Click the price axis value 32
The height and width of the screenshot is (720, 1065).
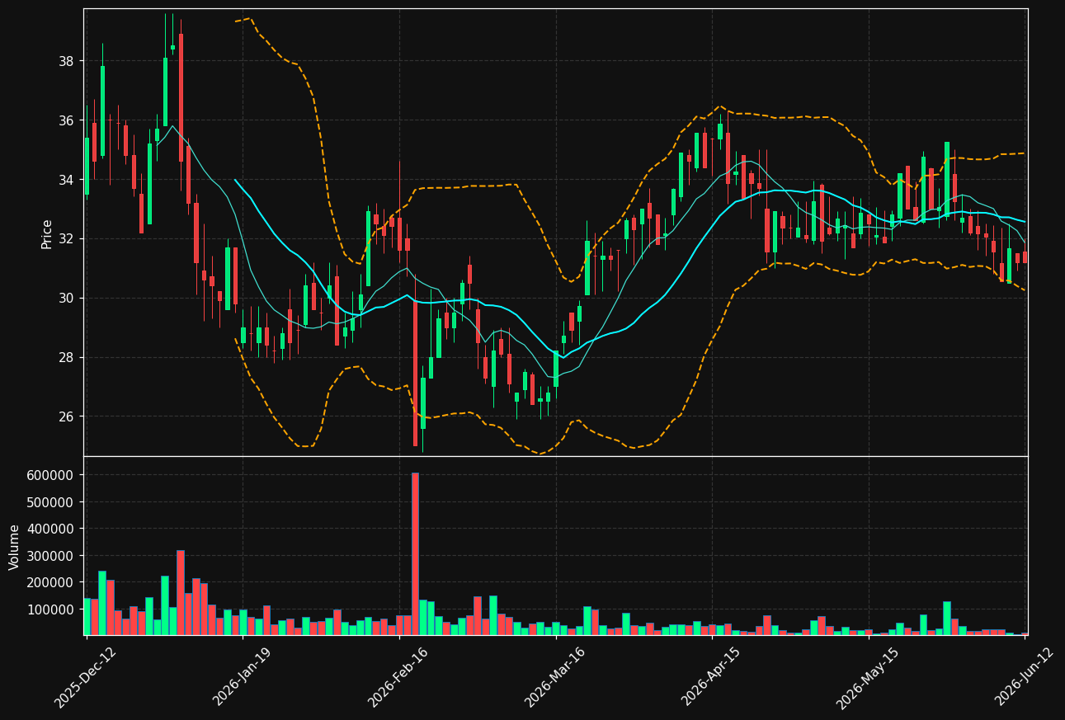click(67, 239)
